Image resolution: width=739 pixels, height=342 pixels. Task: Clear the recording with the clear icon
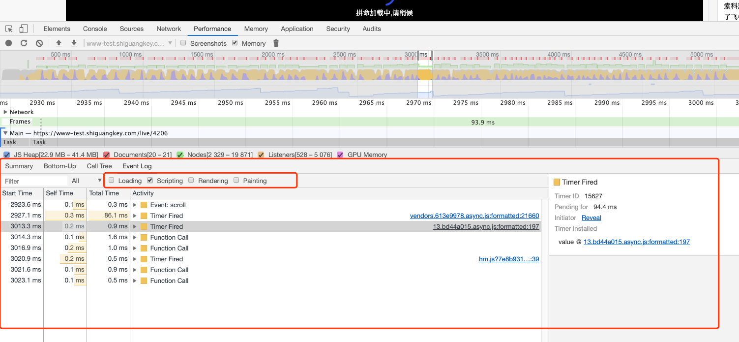[39, 43]
